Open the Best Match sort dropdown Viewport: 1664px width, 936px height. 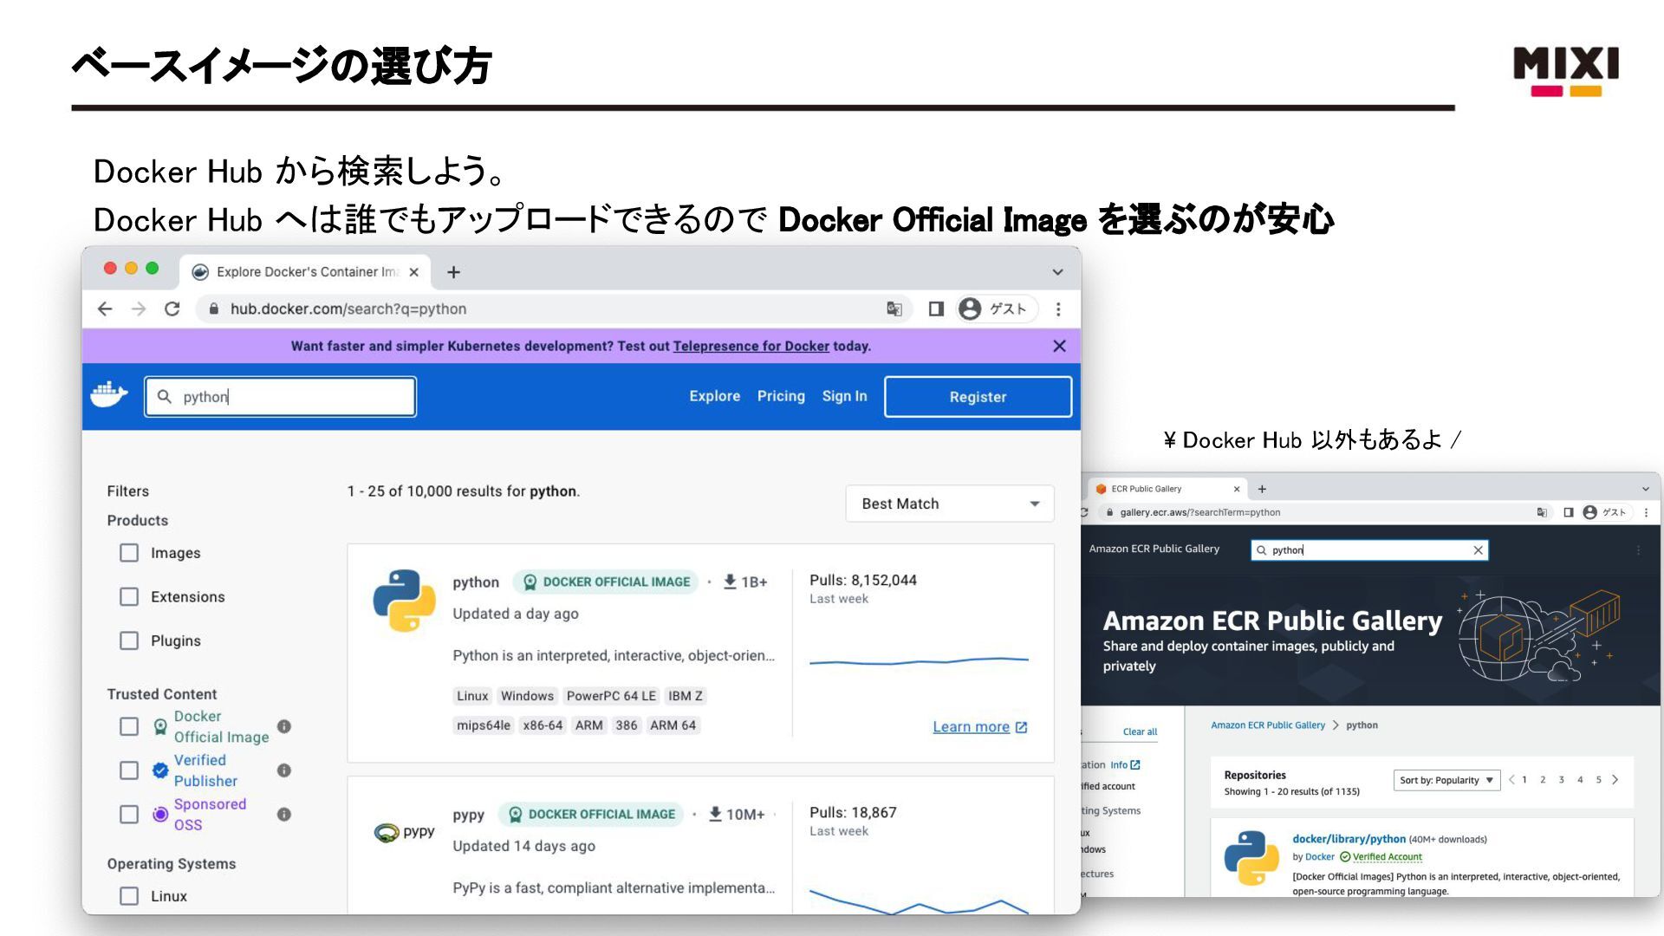coord(950,504)
